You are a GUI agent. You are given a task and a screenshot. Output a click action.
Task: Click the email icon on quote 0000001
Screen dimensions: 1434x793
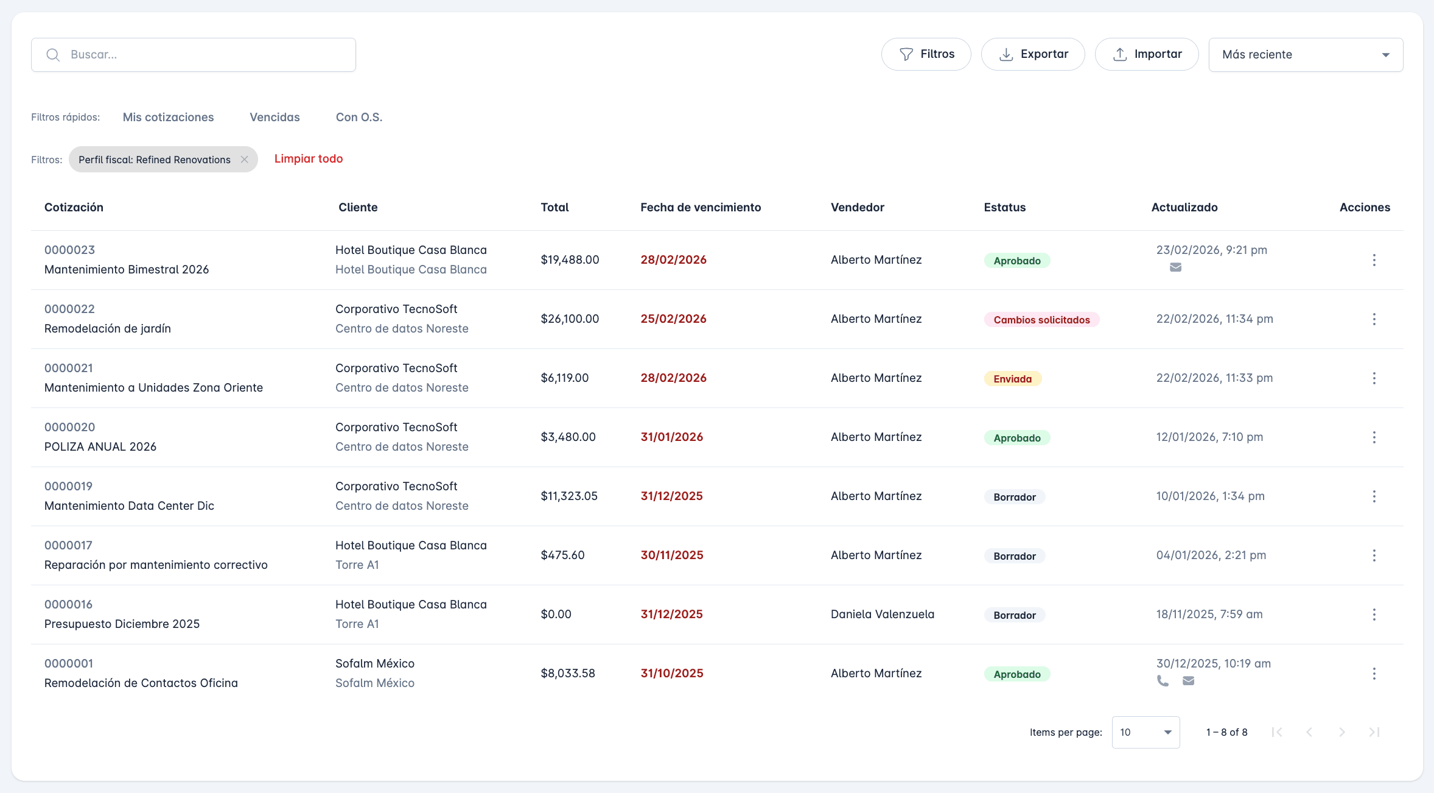point(1189,681)
